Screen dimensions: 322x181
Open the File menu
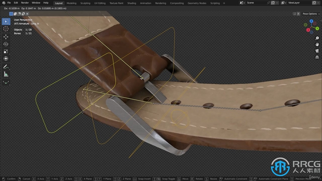(x=9, y=3)
